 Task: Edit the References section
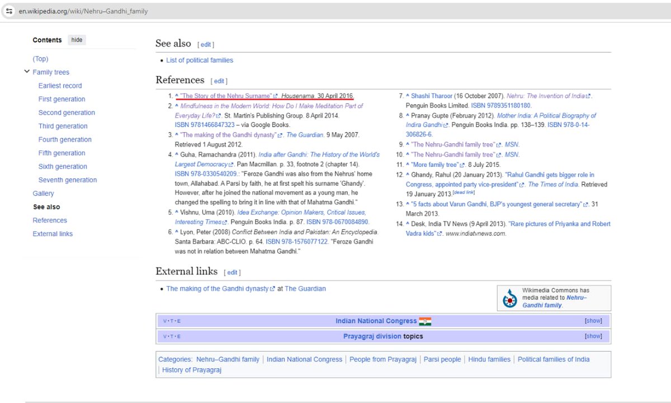219,81
